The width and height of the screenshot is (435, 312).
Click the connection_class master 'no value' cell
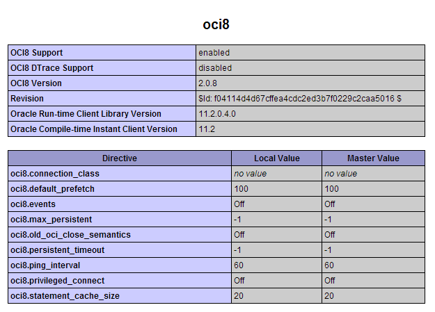coord(373,174)
